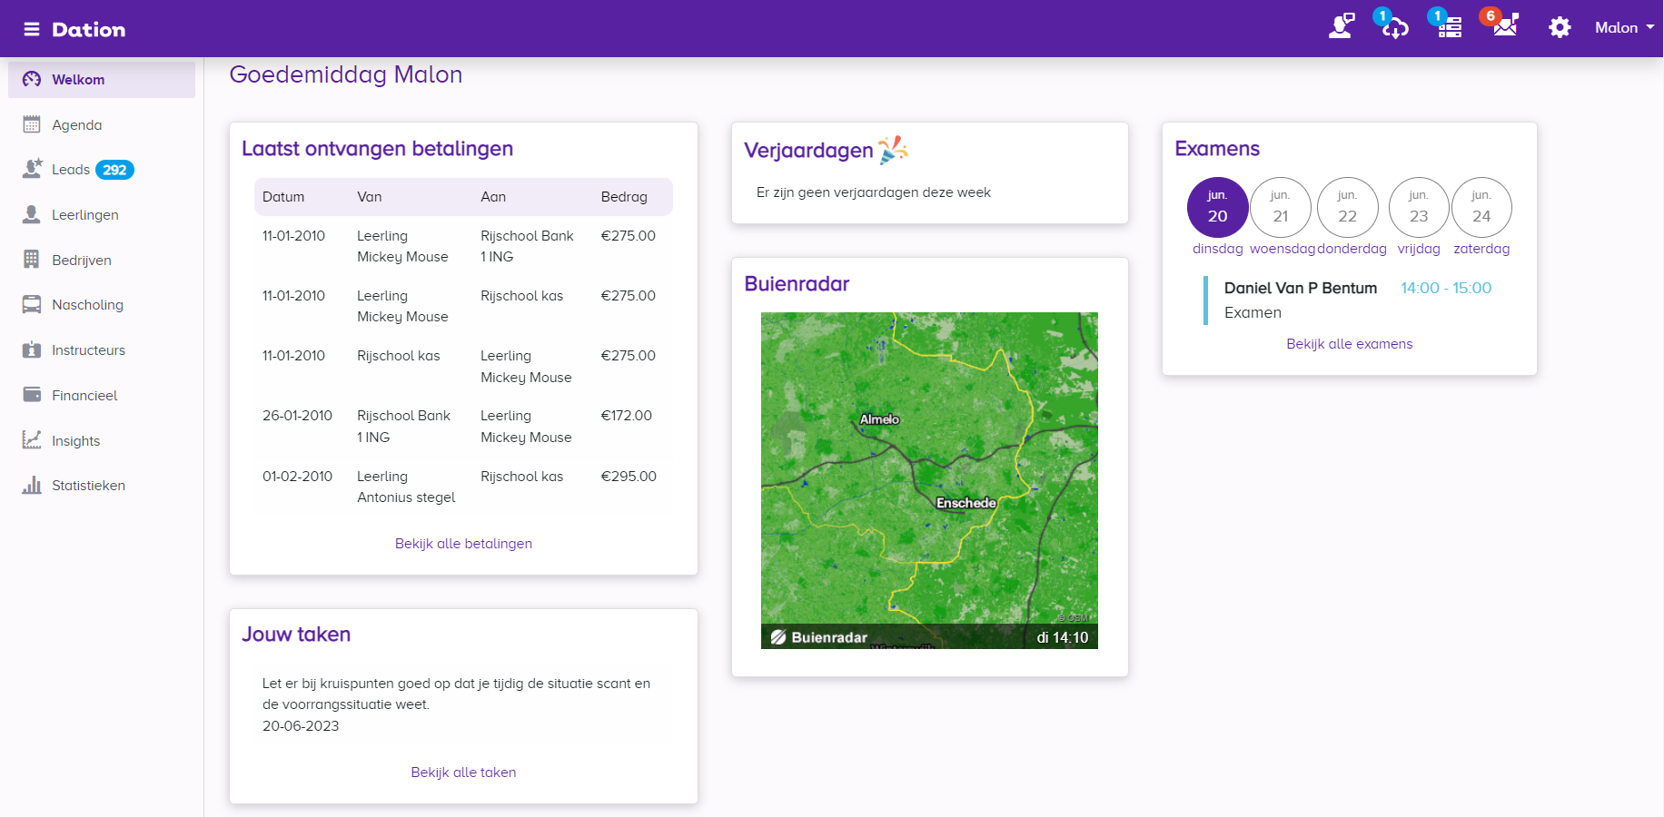
Task: Click the 'Laatst ontvangen betalingen' heading
Action: [377, 149]
